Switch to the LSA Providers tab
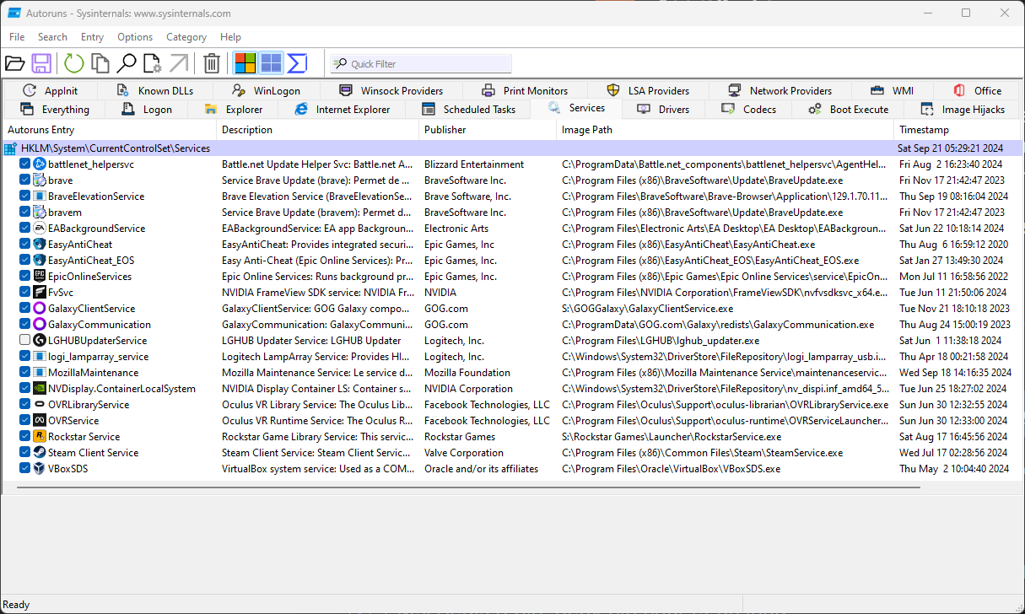 pyautogui.click(x=648, y=91)
